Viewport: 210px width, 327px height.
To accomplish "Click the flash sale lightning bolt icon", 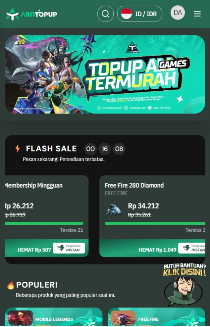I will (18, 149).
